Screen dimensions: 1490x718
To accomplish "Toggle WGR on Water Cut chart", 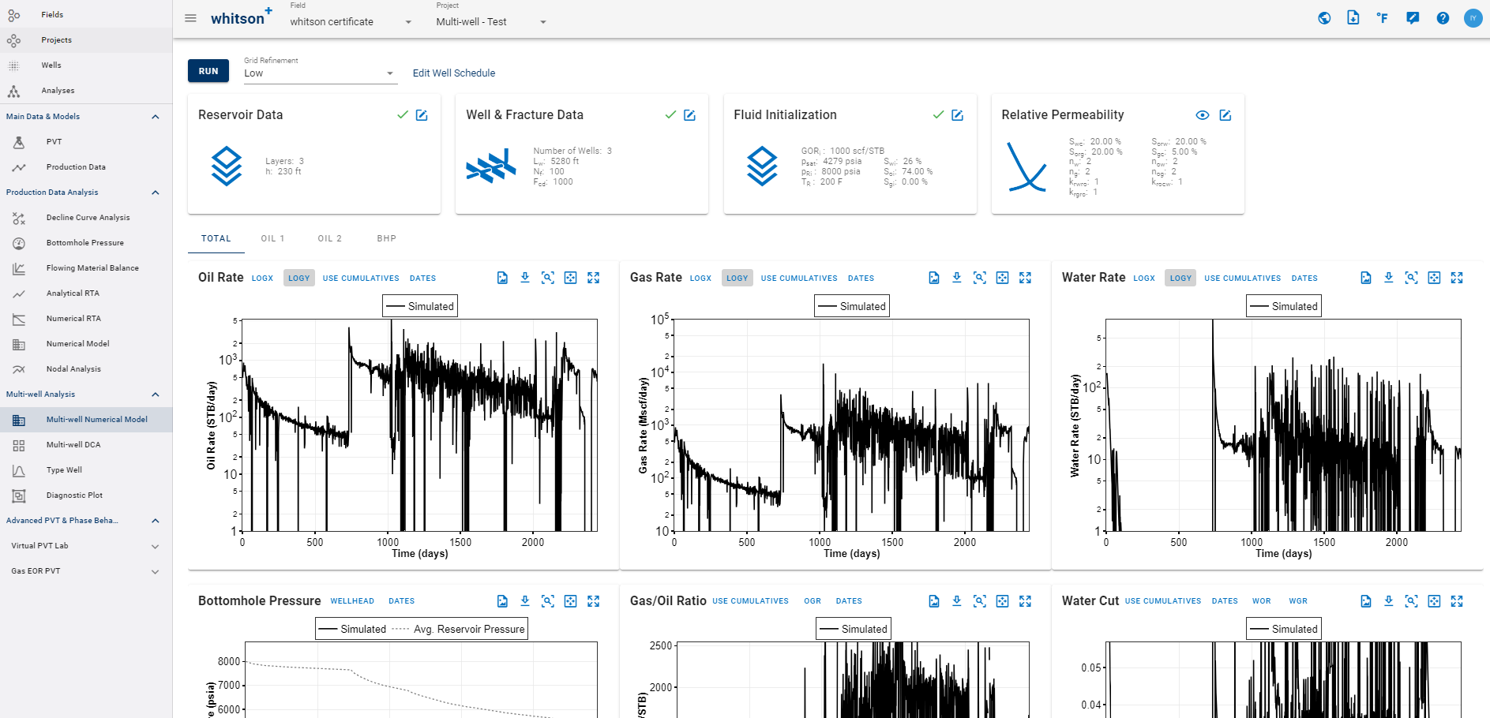I will (x=1298, y=601).
